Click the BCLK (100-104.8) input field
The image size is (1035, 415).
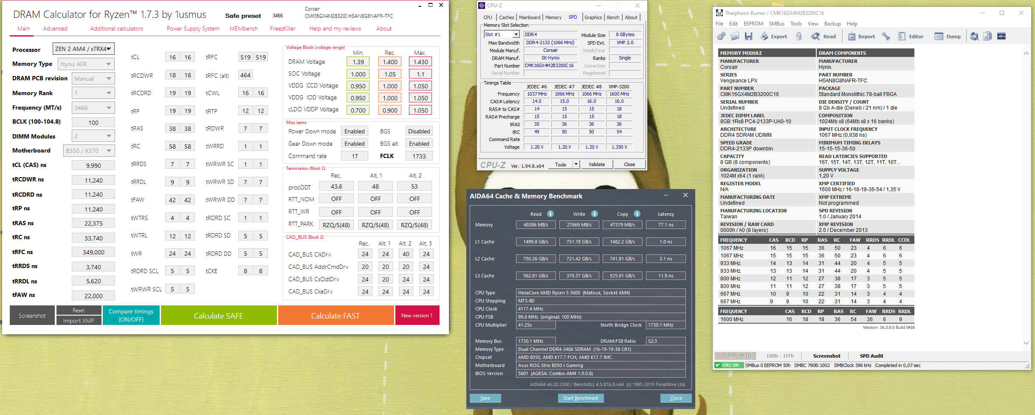93,122
